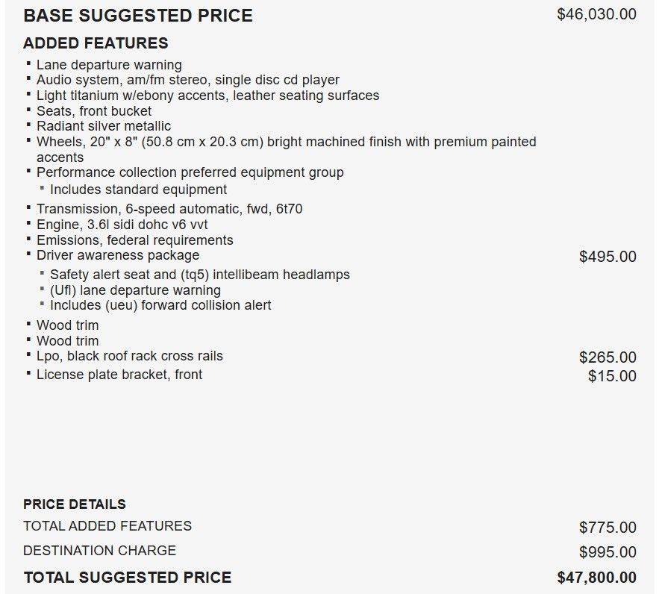Viewport: 659px width, 594px height.
Task: Click the Added Features heading
Action: 96,43
